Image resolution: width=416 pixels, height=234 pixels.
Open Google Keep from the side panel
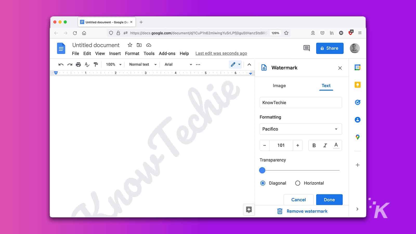click(357, 85)
